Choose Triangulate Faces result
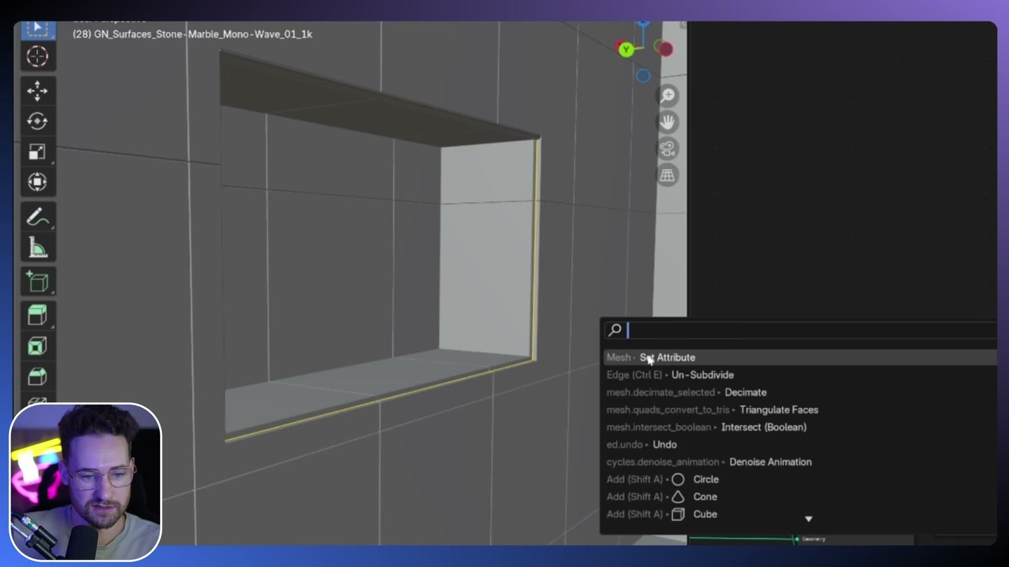Screen dimensions: 1009x567 coord(800,409)
